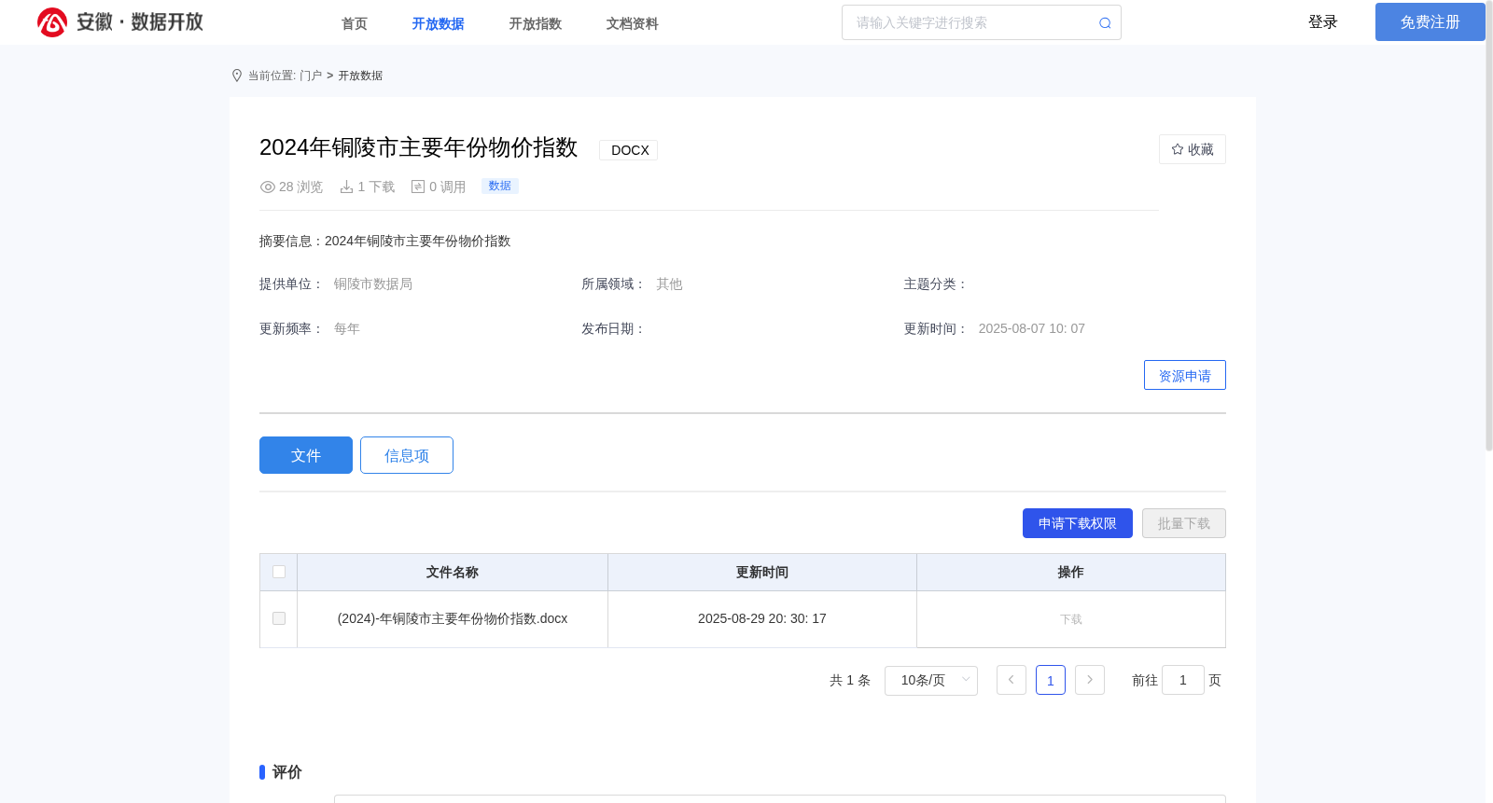Viewport: 1493px width, 803px height.
Task: Toggle the select-all checkbox in table header
Action: pos(279,572)
